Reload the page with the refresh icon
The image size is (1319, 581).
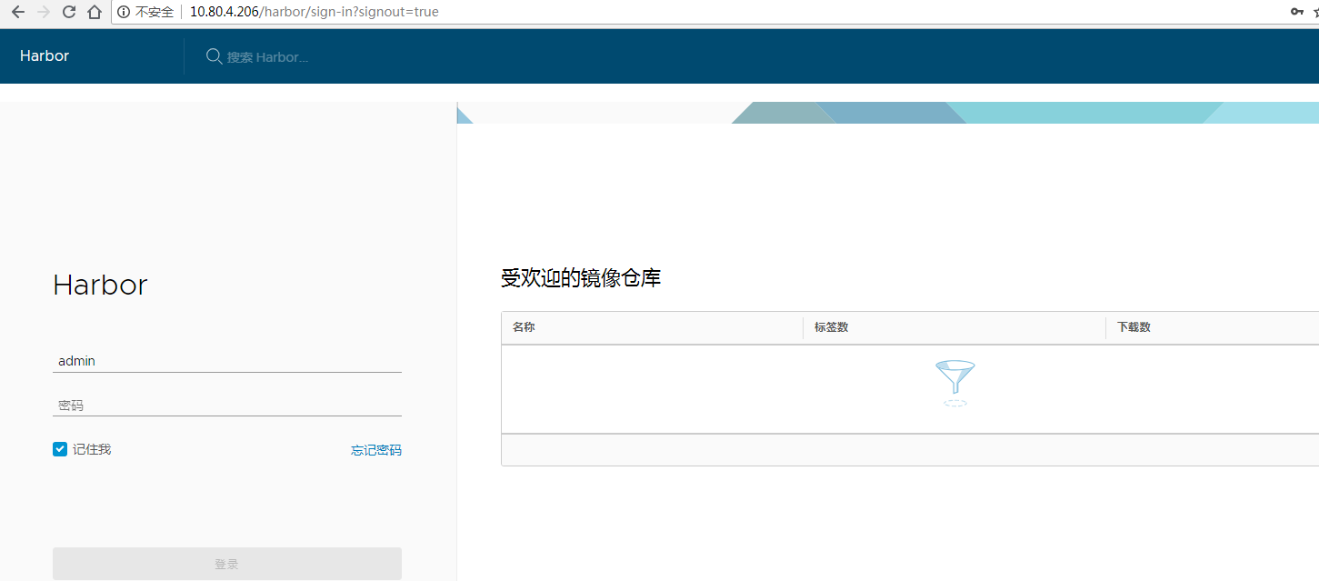(69, 13)
